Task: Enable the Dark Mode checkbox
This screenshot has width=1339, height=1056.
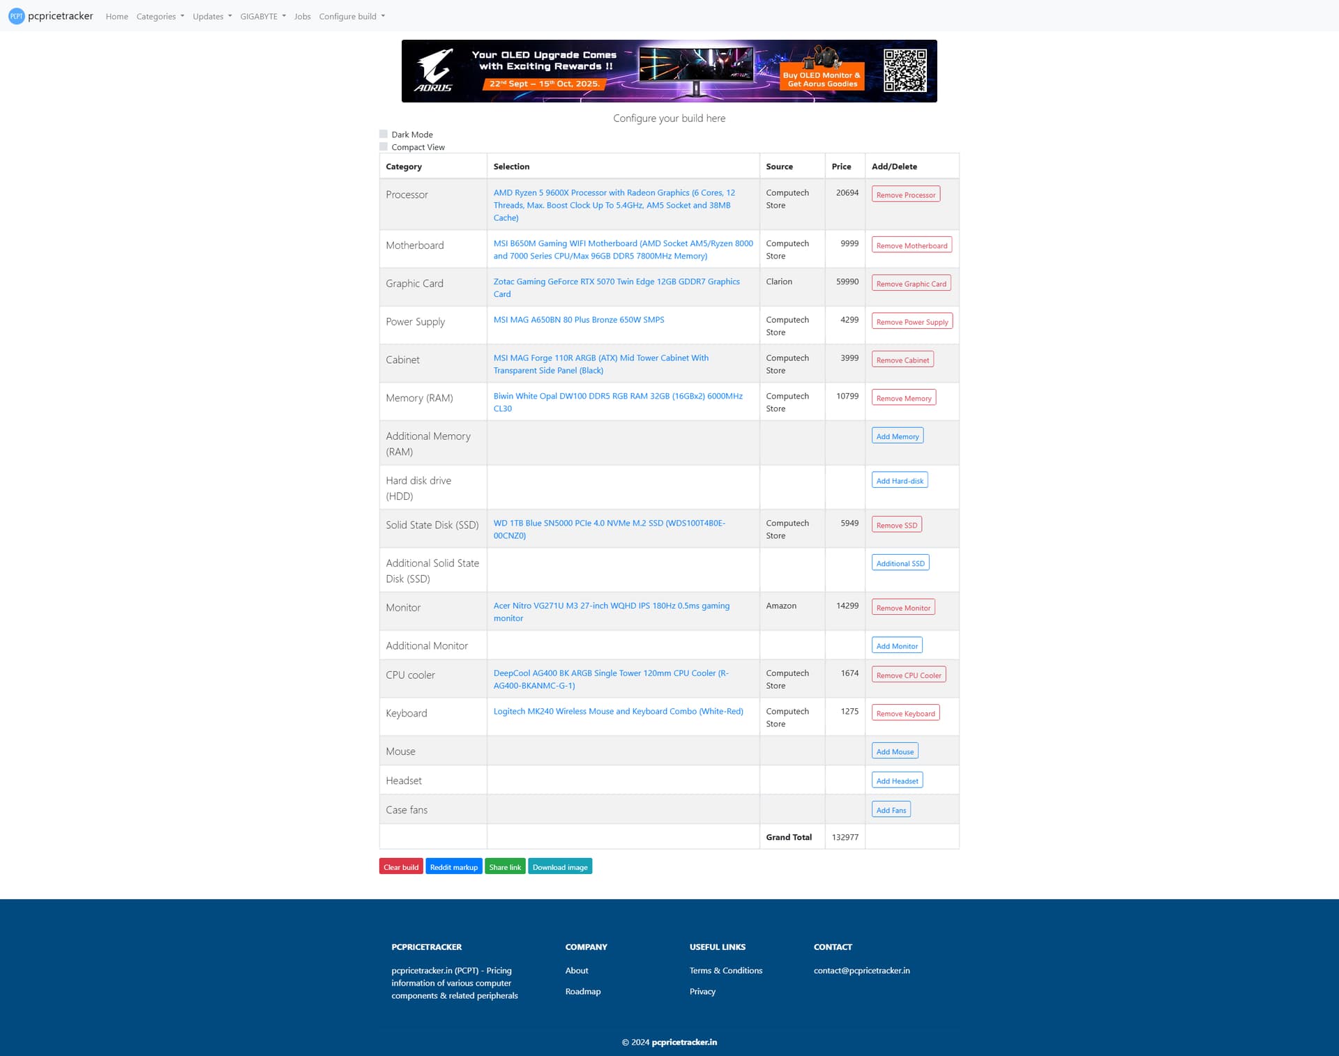Action: tap(384, 134)
